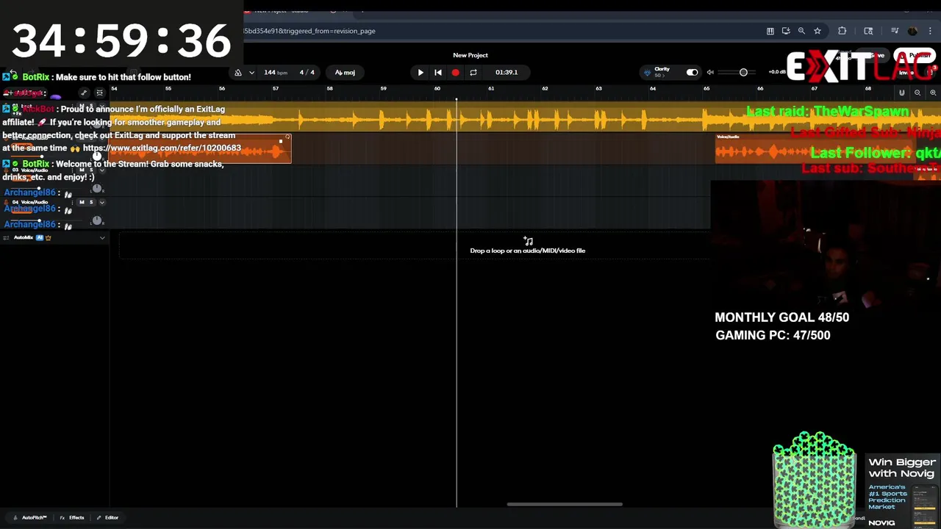Screen dimensions: 941x529
Task: Click the +0.0 dB master level readout
Action: click(777, 73)
